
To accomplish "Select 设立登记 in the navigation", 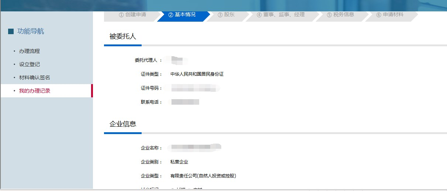I will pyautogui.click(x=30, y=64).
